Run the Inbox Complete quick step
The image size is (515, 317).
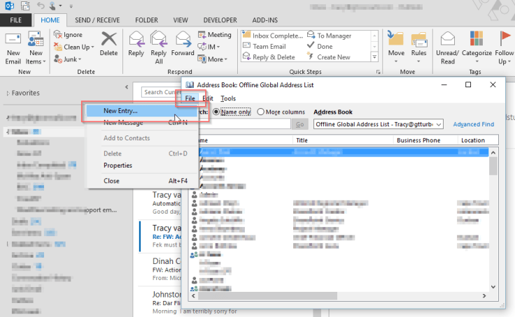coord(273,36)
